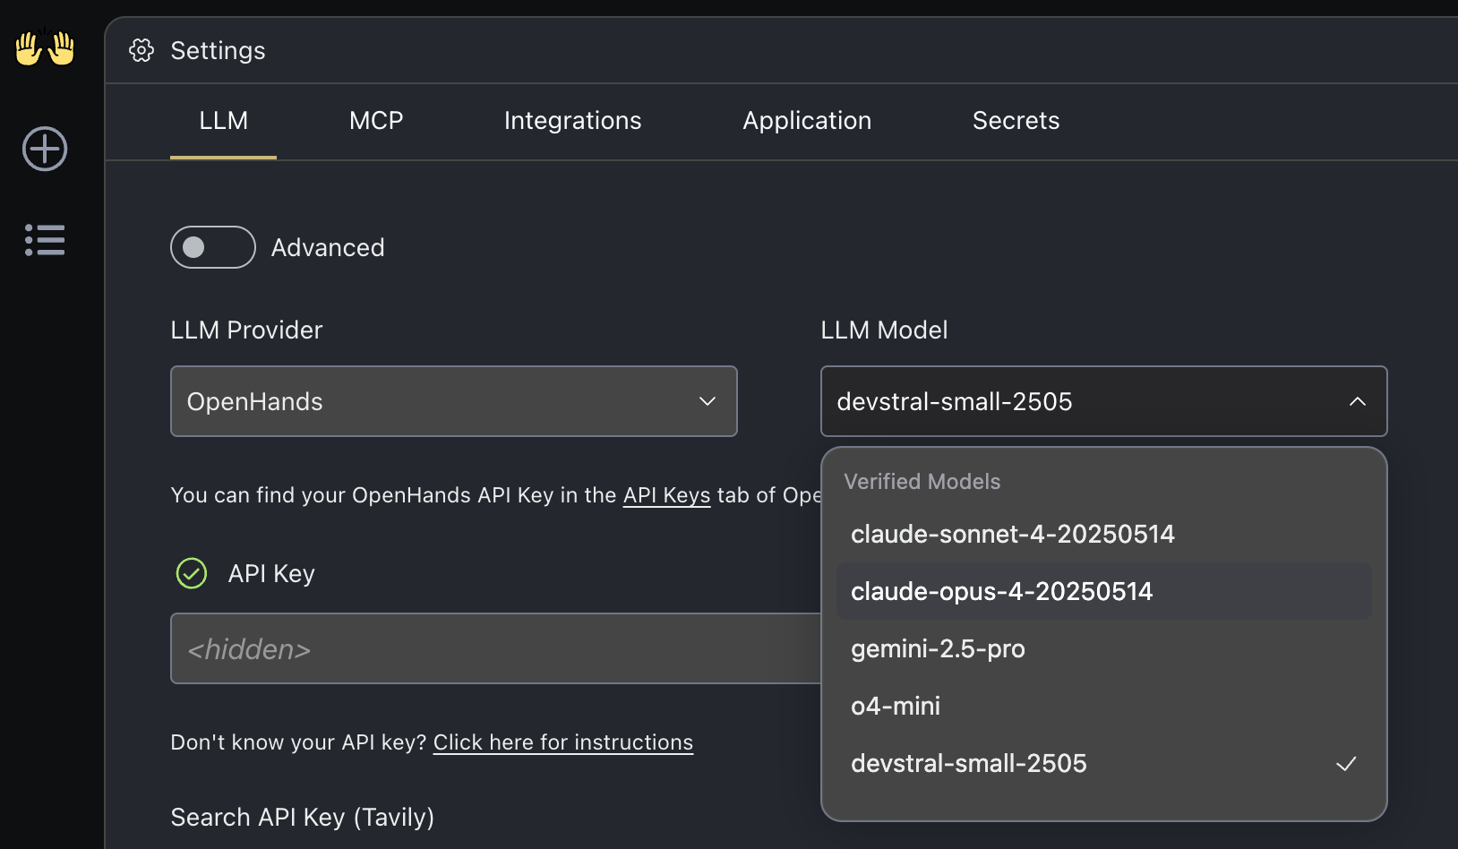Select claude-sonnet-4-20250514 from Verified Models
Image resolution: width=1458 pixels, height=849 pixels.
pos(1013,534)
